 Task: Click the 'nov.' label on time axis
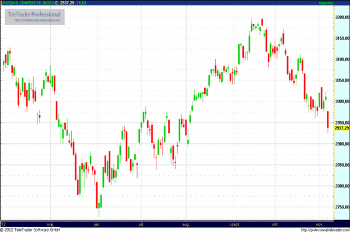click(318, 224)
